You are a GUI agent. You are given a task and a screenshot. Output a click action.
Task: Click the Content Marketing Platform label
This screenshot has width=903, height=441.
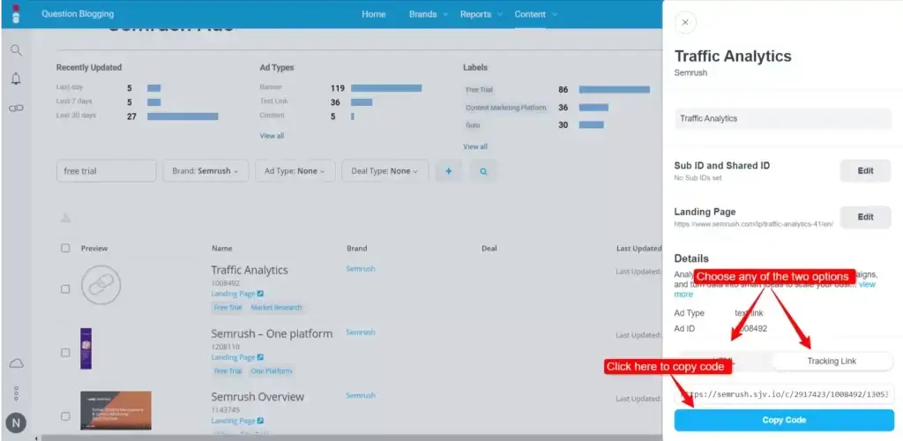point(505,108)
